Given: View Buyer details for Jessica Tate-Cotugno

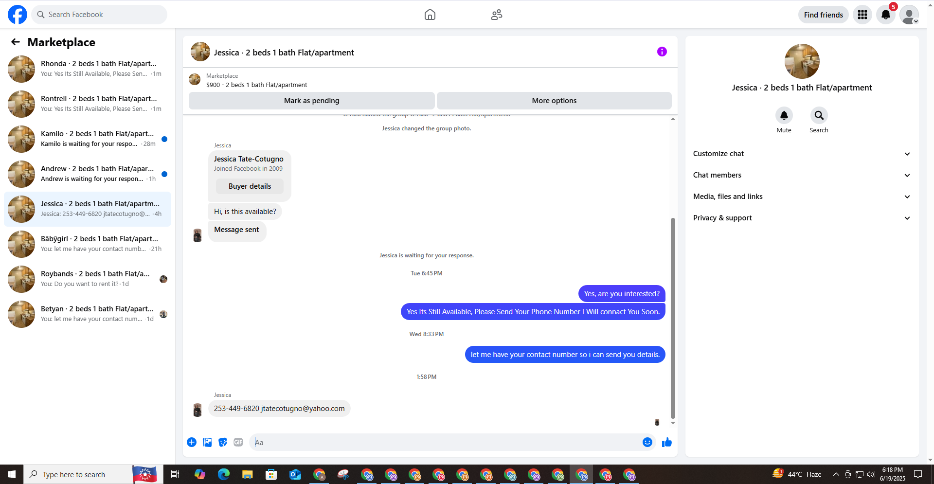Looking at the screenshot, I should pyautogui.click(x=250, y=186).
